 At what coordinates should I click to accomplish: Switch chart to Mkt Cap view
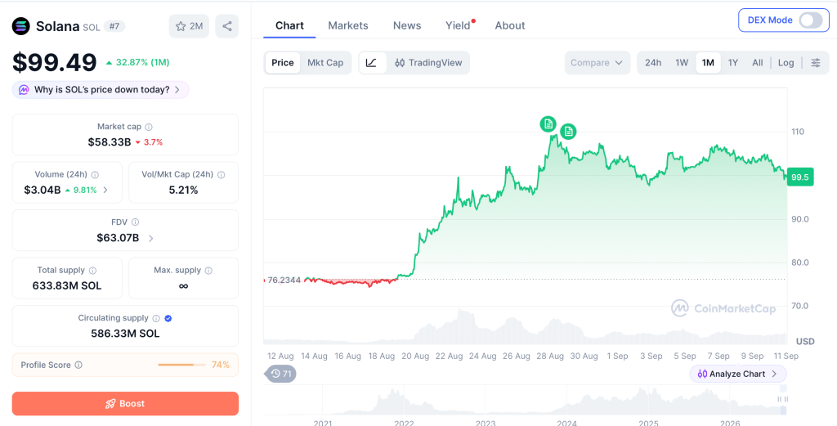325,62
